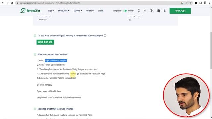Click the FIND JOBS button
Image resolution: width=212 pixels, height=119 pixels.
180,11
